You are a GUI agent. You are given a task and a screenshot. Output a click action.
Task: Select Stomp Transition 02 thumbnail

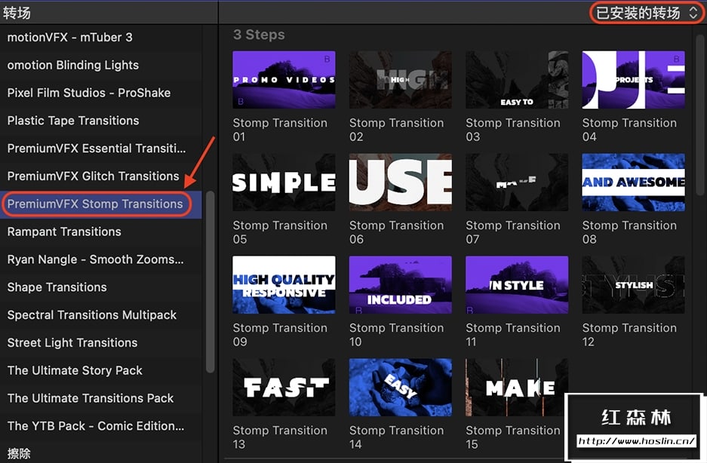(x=401, y=80)
